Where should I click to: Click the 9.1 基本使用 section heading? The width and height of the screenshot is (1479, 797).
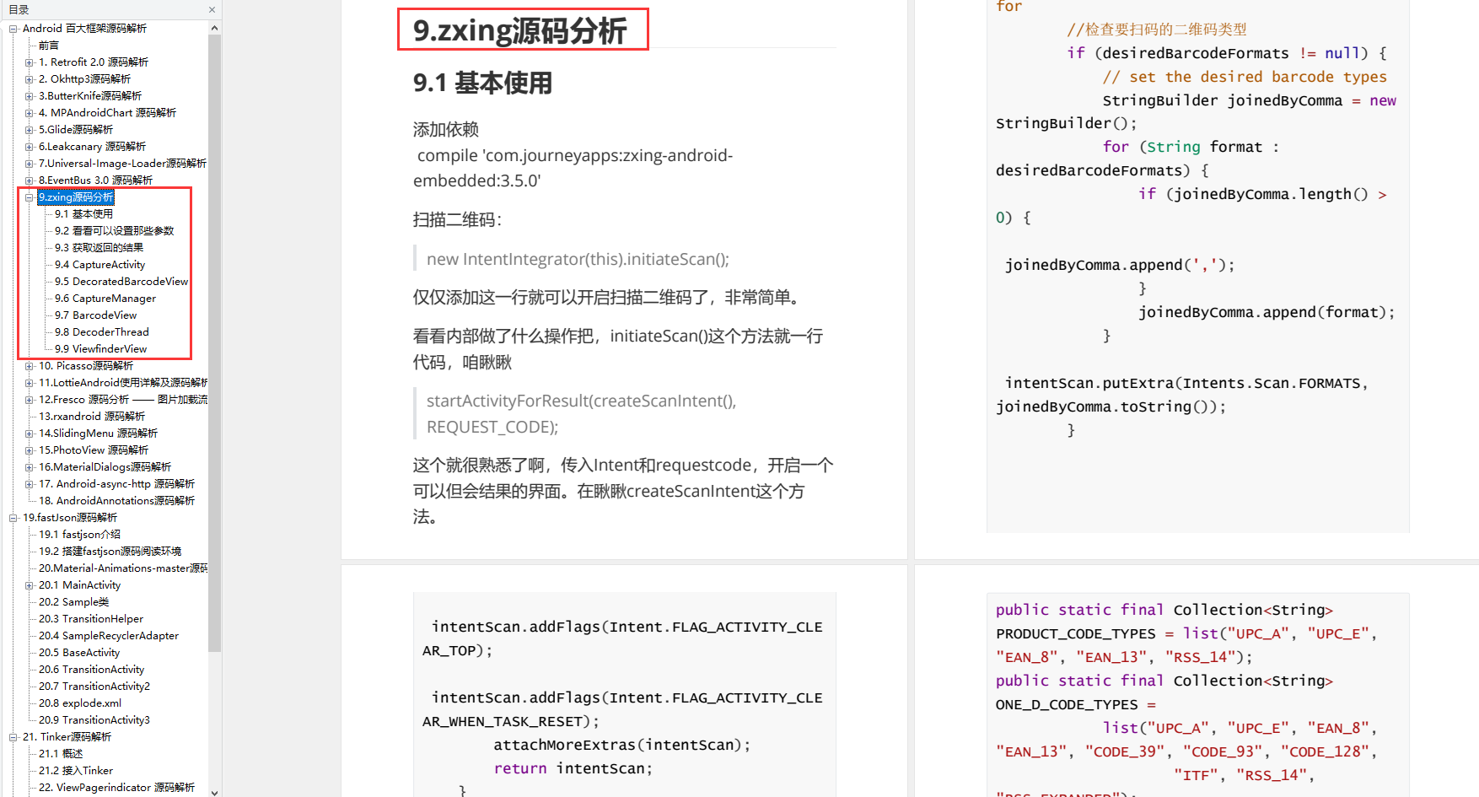pyautogui.click(x=483, y=83)
